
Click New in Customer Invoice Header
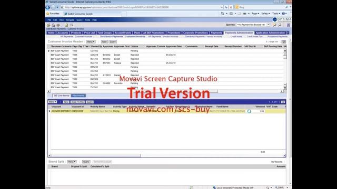104,42
